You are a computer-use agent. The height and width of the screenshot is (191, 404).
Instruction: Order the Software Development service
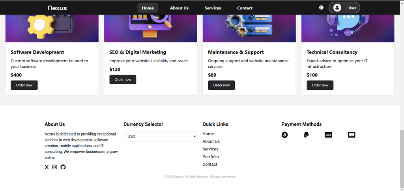click(x=24, y=85)
